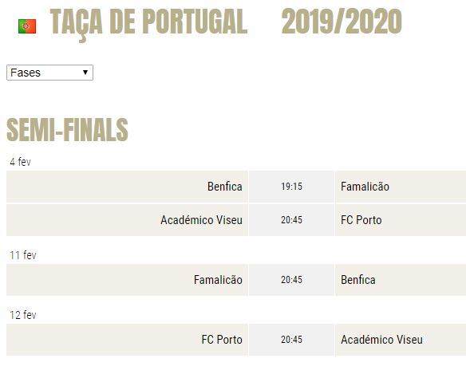Select Benfica in the 19:15 match
Image resolution: width=466 pixels, height=374 pixels.
click(225, 187)
